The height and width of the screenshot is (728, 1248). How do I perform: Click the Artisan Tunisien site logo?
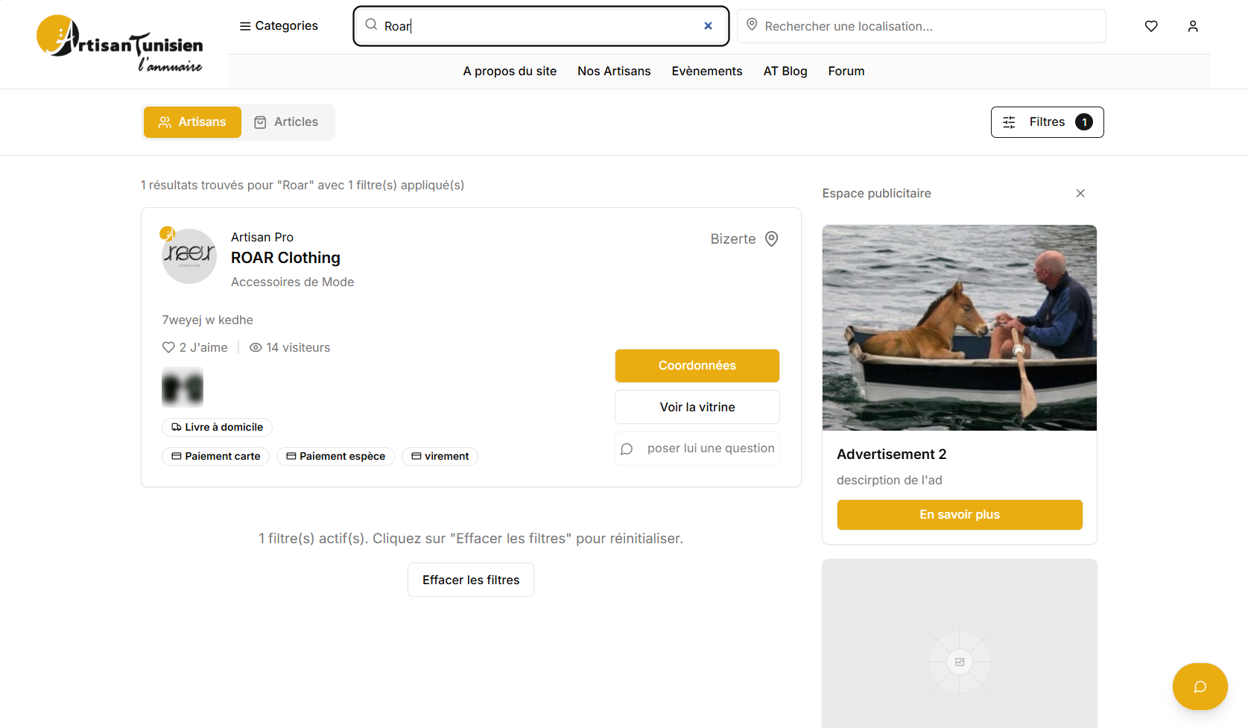click(x=120, y=45)
